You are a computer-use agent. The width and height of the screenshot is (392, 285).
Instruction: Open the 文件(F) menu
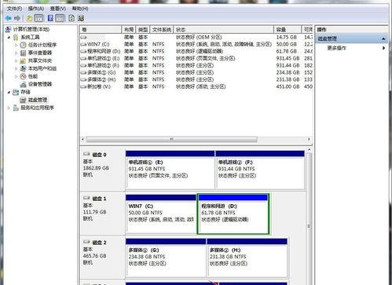(x=14, y=9)
